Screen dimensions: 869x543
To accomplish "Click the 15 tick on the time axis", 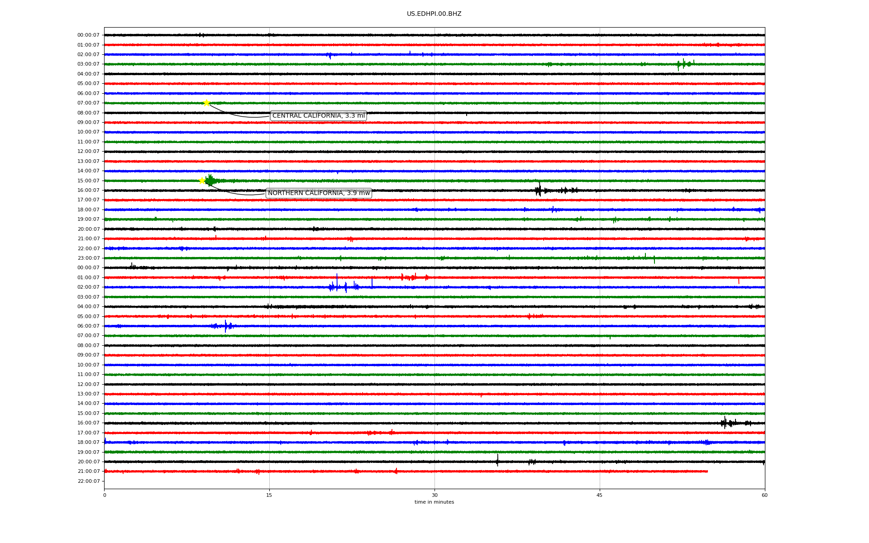I will coord(269,495).
